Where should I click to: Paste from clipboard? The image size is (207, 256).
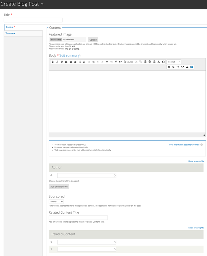click(x=145, y=62)
